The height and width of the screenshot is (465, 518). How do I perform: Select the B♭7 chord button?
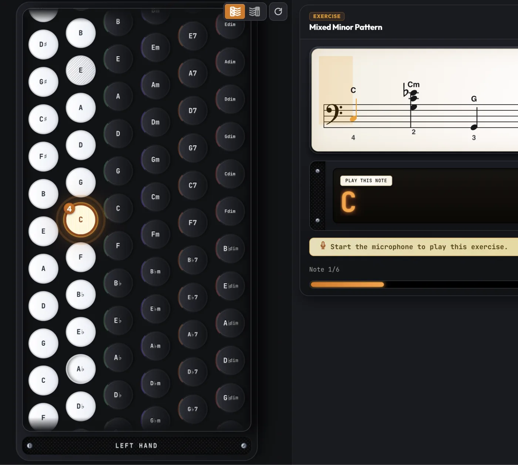(193, 260)
